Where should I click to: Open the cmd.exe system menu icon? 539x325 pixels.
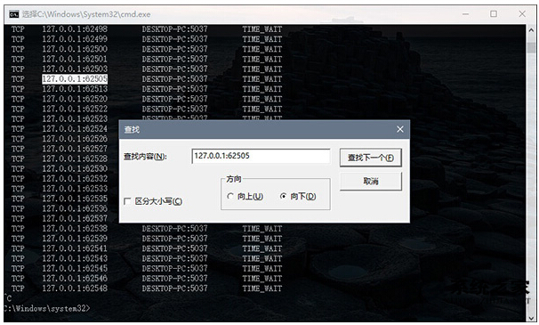(13, 14)
